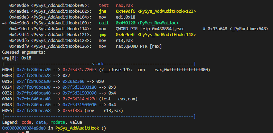Click address 0x4e9df6 at PySys_AddAuditHook+123

coord(19,41)
